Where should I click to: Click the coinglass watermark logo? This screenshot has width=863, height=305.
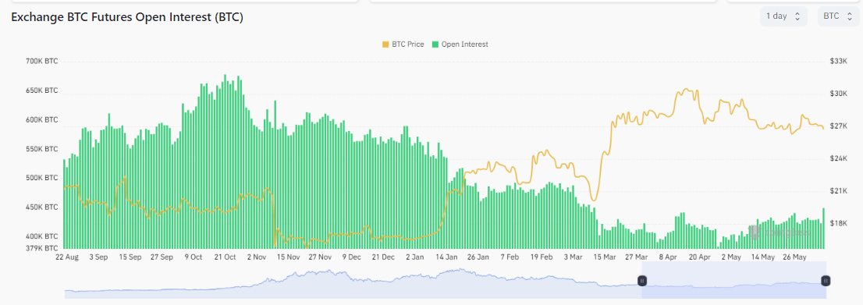coord(780,232)
